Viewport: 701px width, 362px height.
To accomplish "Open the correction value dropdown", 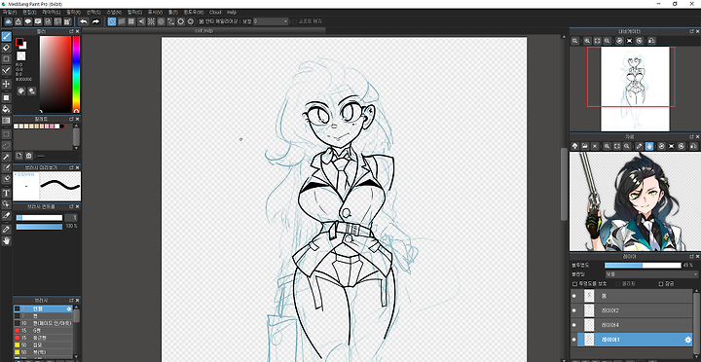I will tap(271, 21).
